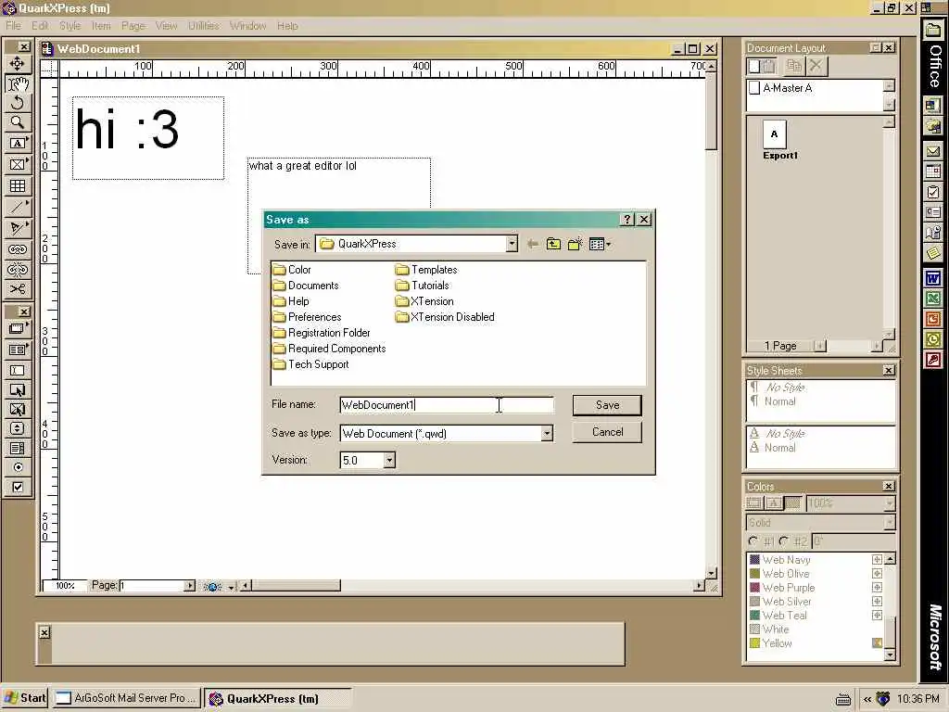Select the Image Map tool
This screenshot has height=712, width=949.
click(17, 329)
